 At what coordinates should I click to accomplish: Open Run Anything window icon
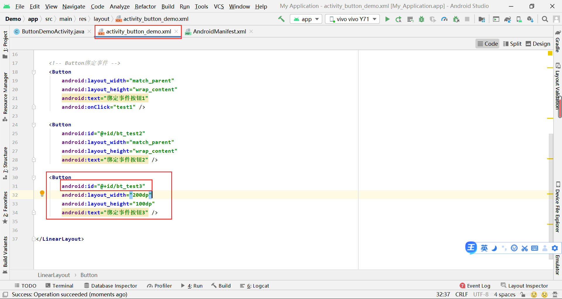coord(496,19)
